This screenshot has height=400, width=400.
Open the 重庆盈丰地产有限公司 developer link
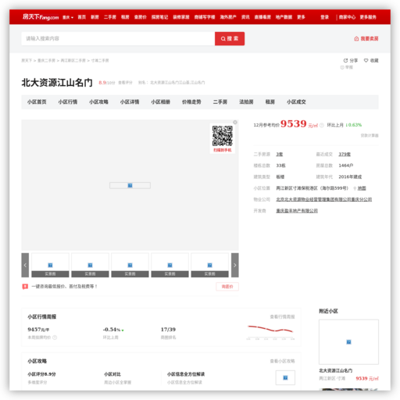[x=297, y=211]
